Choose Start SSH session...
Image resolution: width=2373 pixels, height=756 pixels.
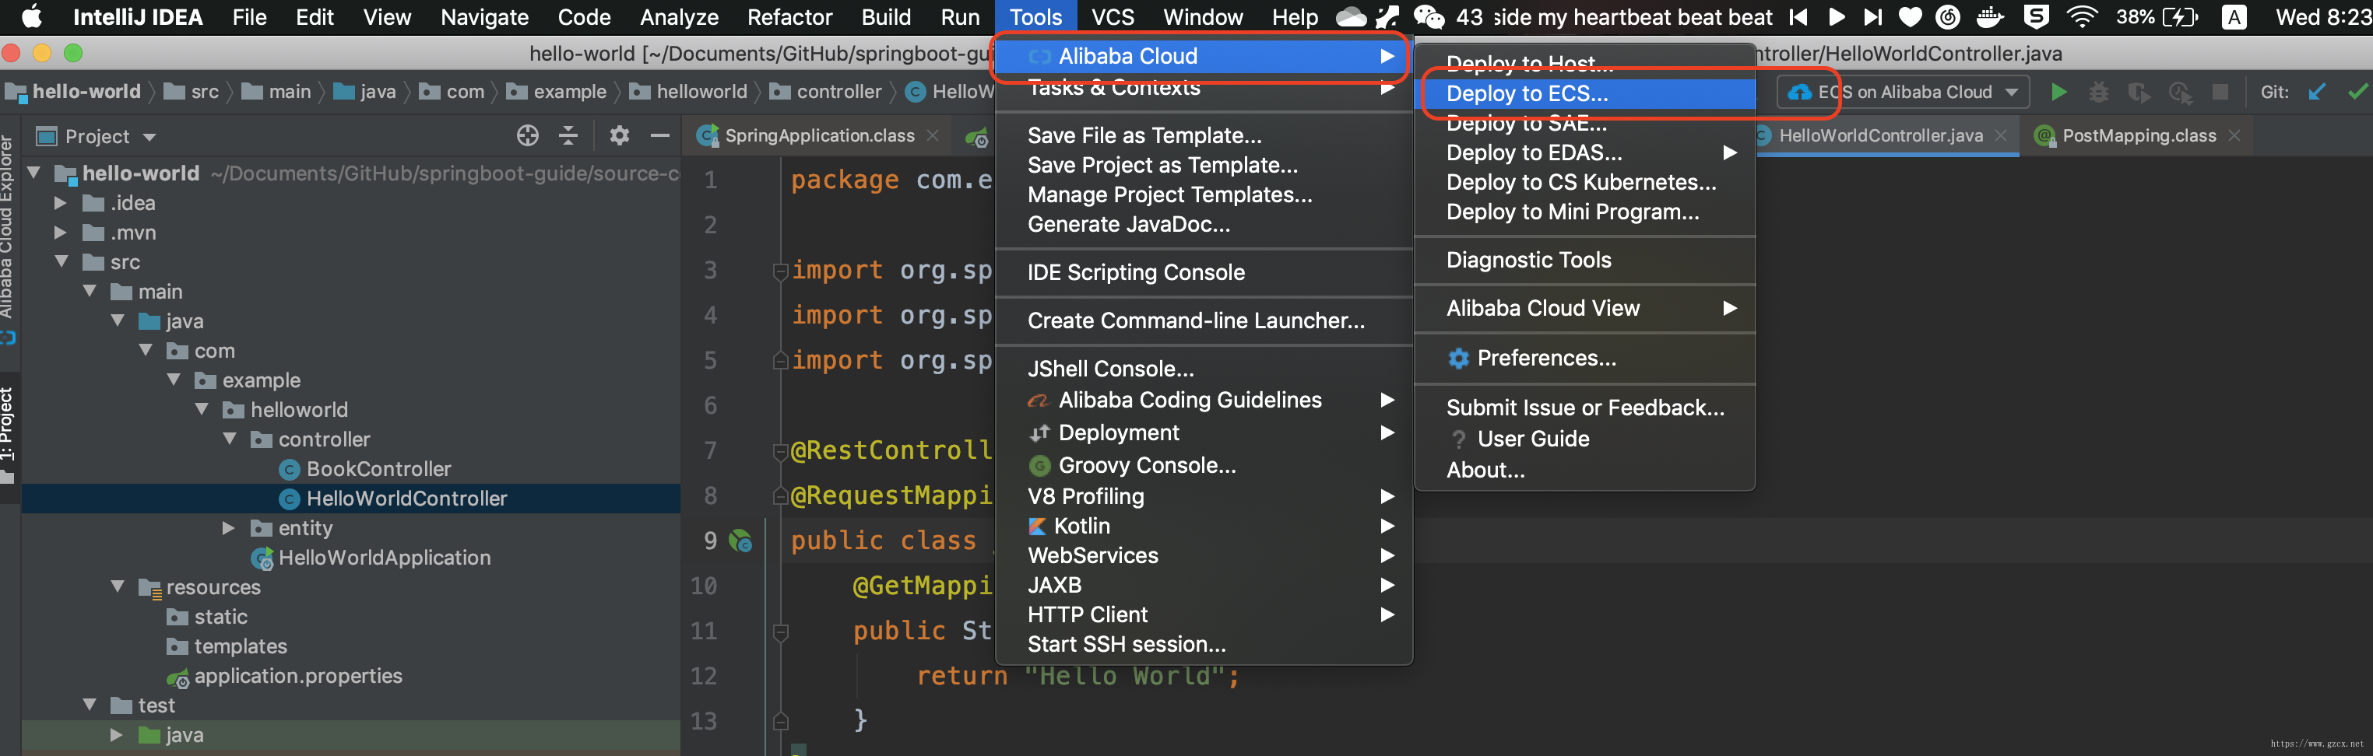click(x=1203, y=645)
